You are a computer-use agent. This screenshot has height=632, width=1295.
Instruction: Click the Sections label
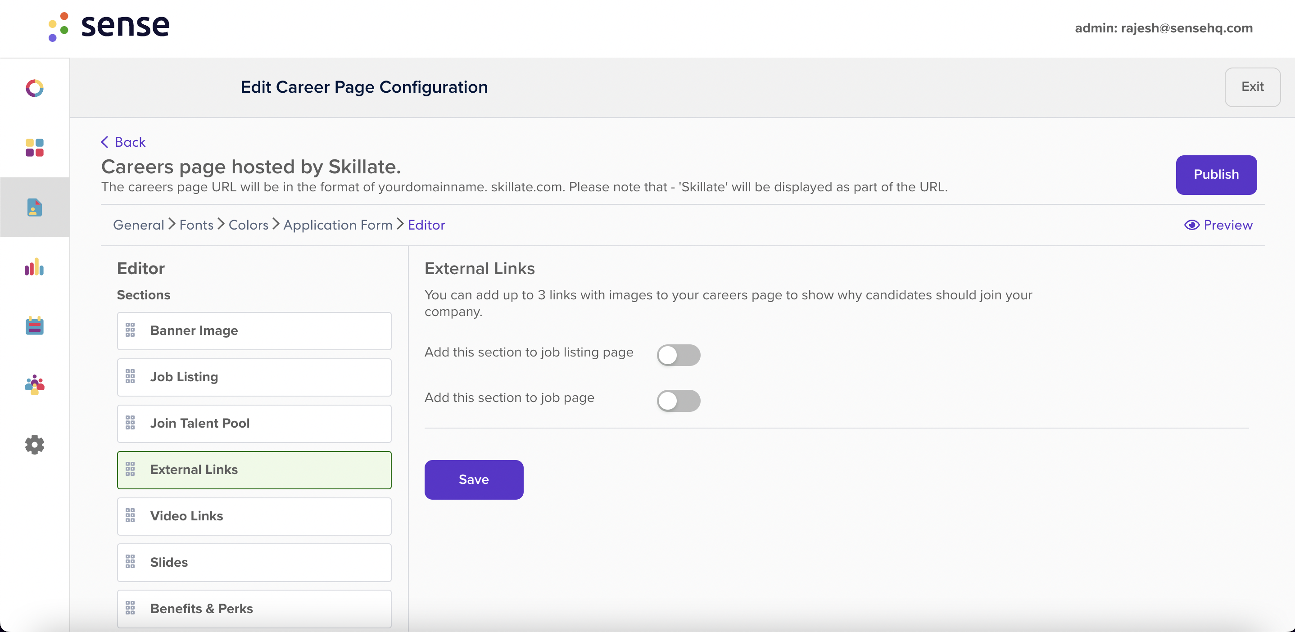pos(143,294)
